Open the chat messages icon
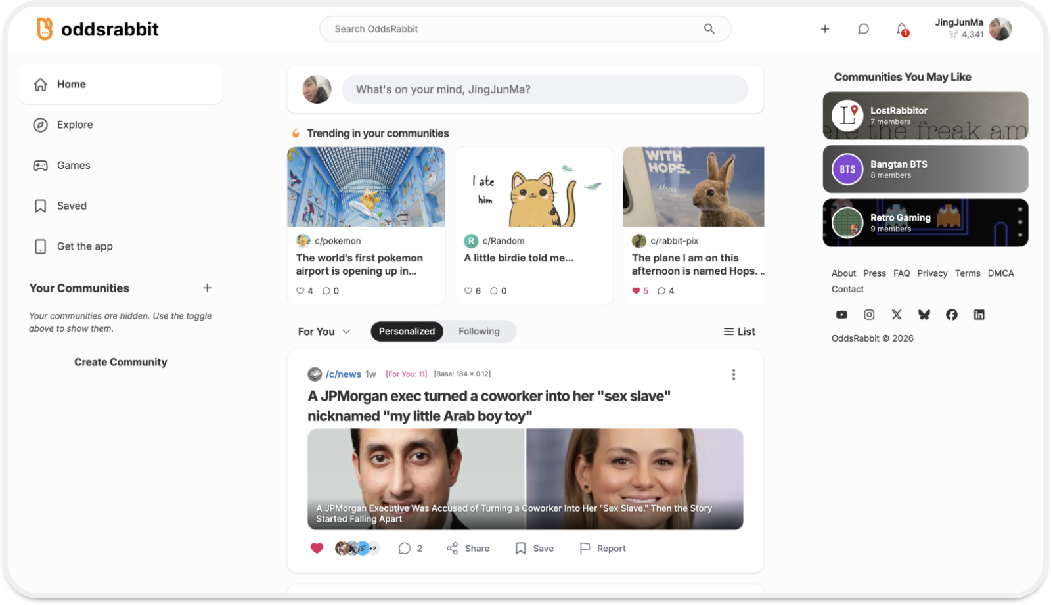 863,29
